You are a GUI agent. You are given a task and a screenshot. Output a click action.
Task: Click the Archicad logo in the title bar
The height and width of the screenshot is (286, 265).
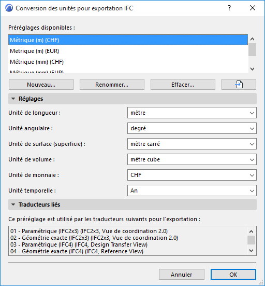click(9, 8)
